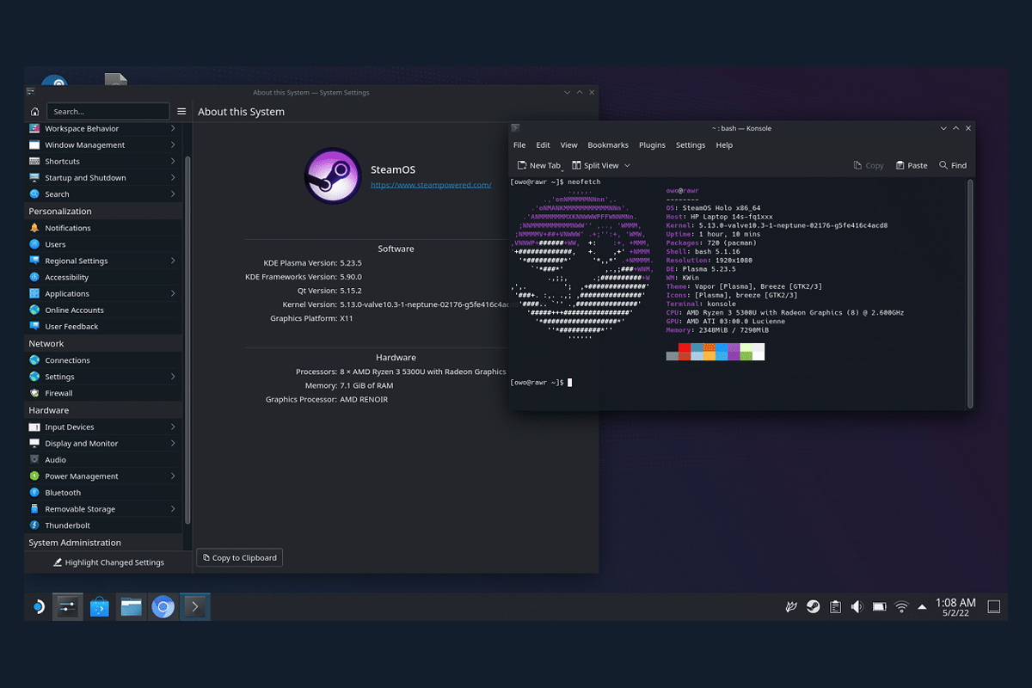Expand the Startup and Shutdown arrow
Image resolution: width=1032 pixels, height=688 pixels.
(x=173, y=178)
